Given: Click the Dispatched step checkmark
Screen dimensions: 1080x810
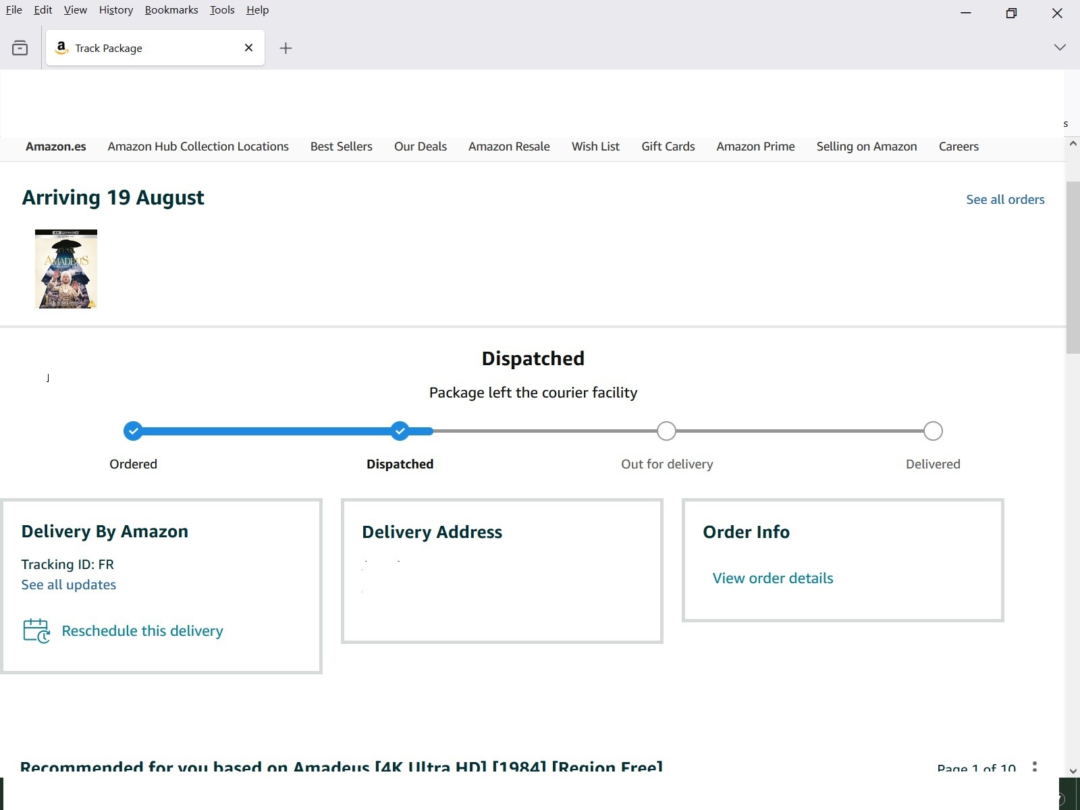Looking at the screenshot, I should 400,431.
